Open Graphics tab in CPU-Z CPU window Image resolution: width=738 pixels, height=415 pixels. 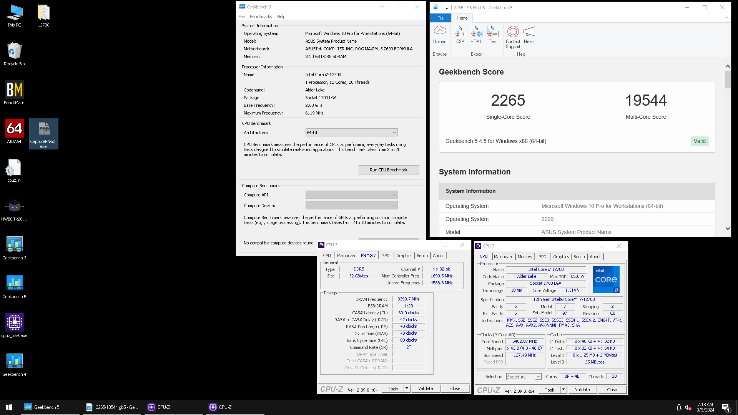pos(561,257)
